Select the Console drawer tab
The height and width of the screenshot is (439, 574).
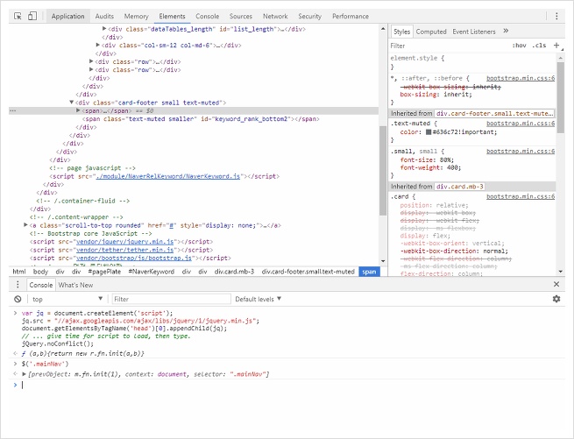click(40, 285)
